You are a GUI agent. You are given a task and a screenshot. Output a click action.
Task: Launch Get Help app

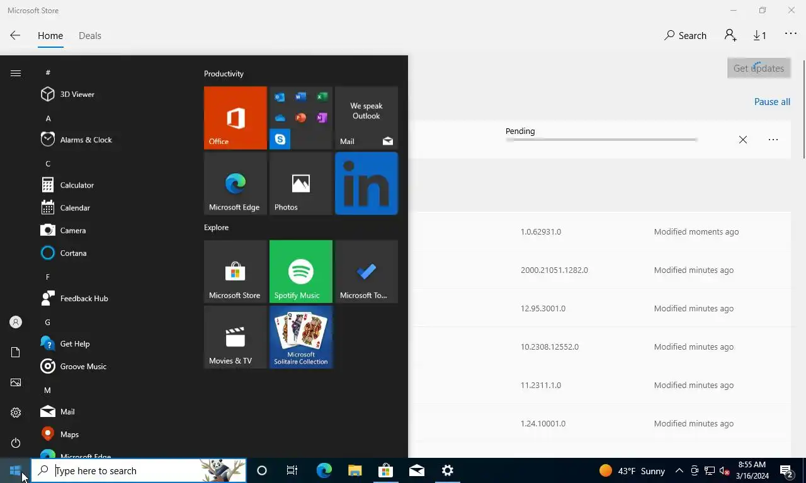point(112,343)
